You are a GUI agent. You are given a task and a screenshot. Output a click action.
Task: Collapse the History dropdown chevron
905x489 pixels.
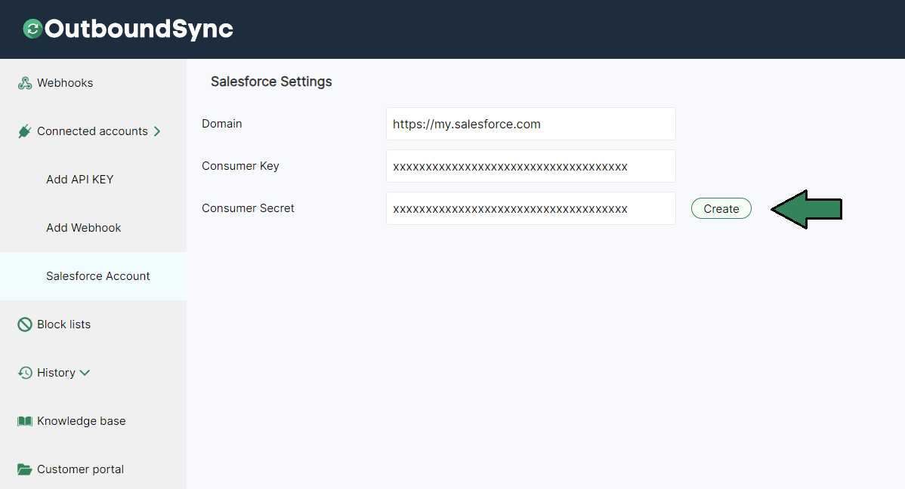pyautogui.click(x=84, y=373)
